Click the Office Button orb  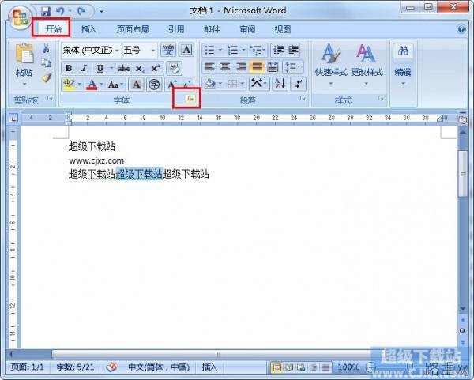(x=20, y=17)
